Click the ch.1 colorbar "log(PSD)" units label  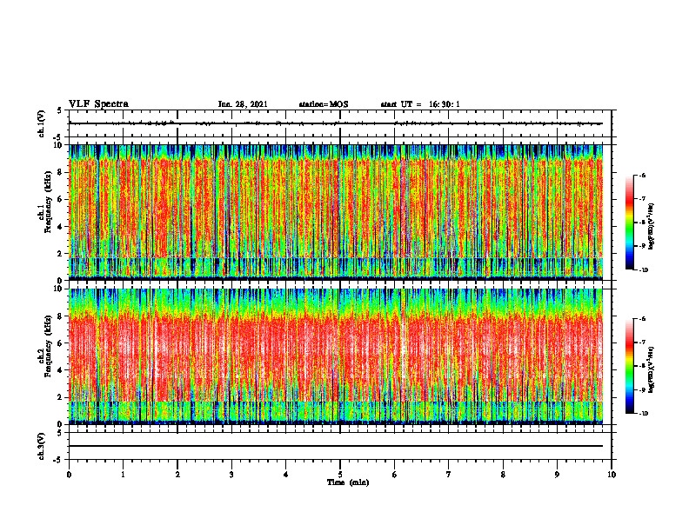pos(652,227)
